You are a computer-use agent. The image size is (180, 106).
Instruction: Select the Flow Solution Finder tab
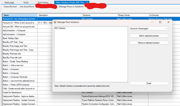pos(70,2)
